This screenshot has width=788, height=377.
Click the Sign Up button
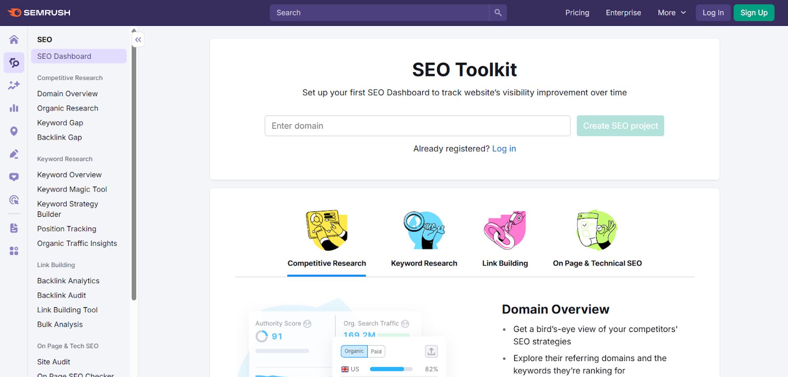tap(754, 13)
